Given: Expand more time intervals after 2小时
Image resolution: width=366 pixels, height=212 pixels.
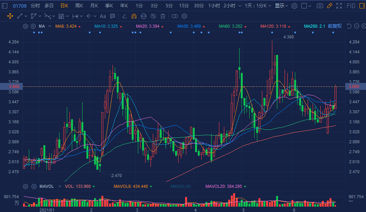Looking at the screenshot, I should pos(240,6).
